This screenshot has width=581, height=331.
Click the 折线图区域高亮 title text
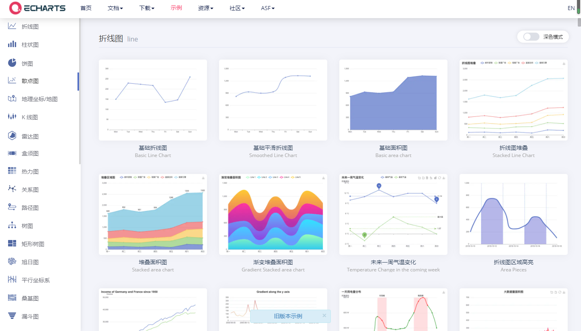point(514,262)
